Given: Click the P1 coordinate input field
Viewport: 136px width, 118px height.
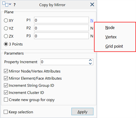Looking at the screenshot, I should [61, 20].
